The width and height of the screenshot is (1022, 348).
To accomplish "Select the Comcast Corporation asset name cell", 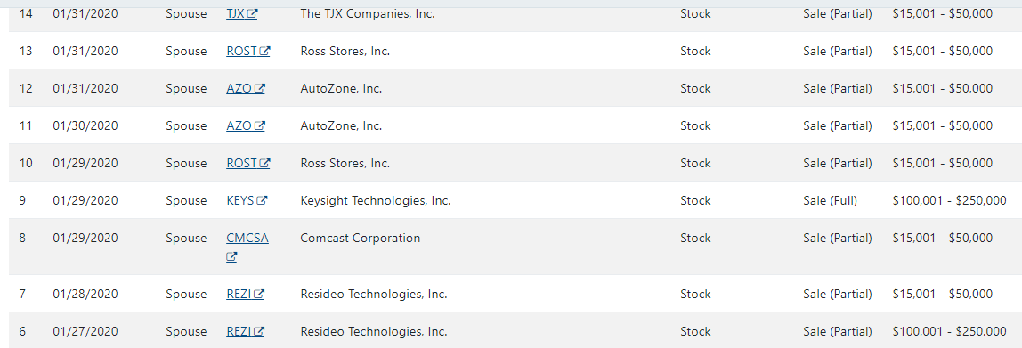I will 361,238.
